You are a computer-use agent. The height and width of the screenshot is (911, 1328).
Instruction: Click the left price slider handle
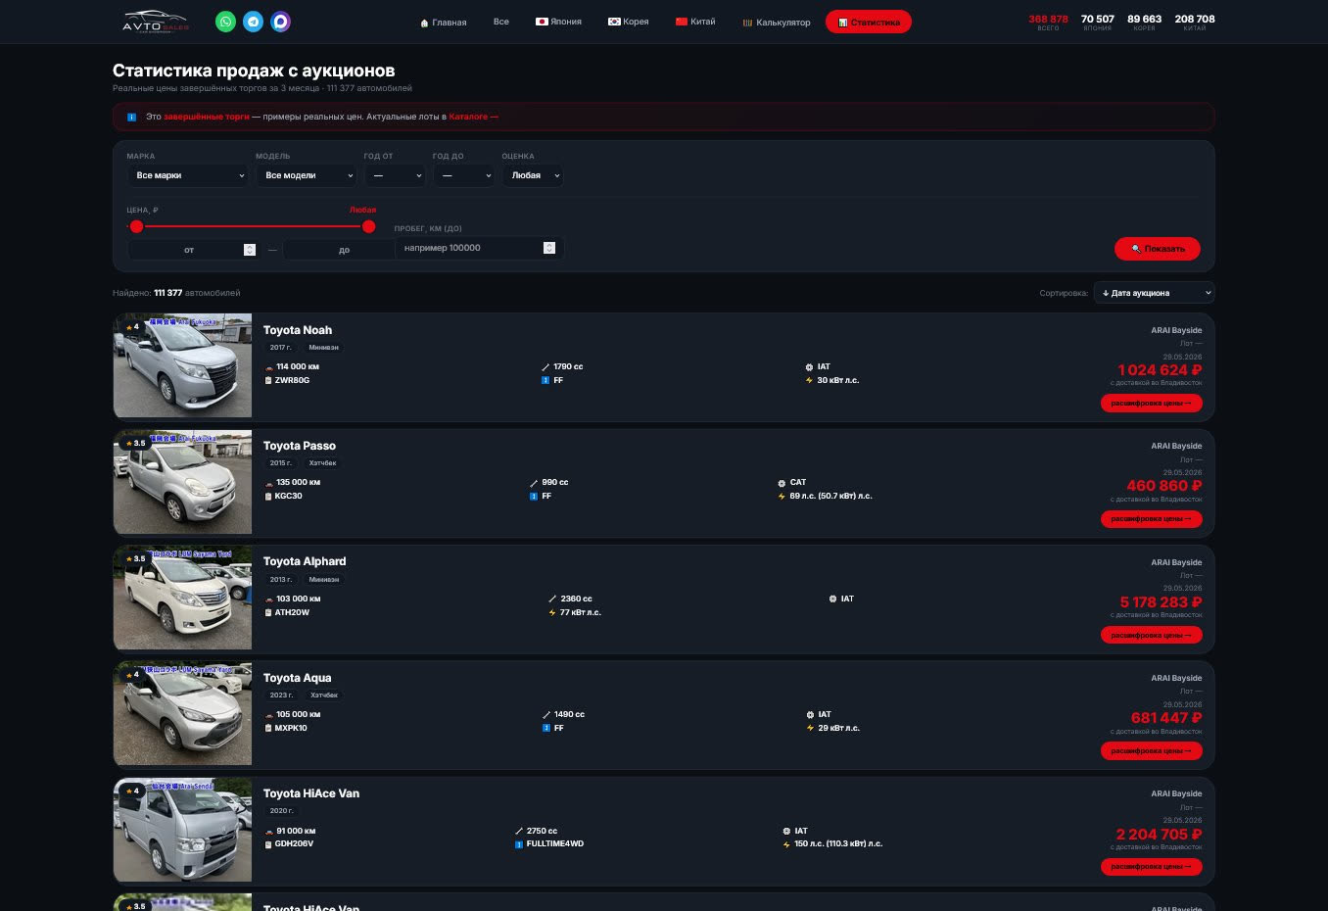pos(136,226)
